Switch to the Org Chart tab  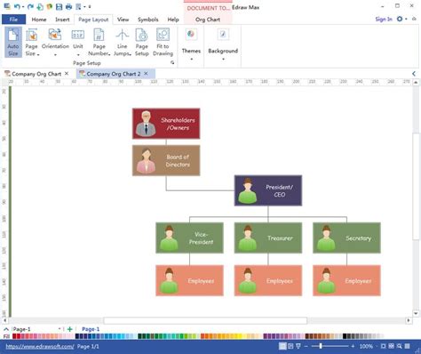tap(208, 20)
